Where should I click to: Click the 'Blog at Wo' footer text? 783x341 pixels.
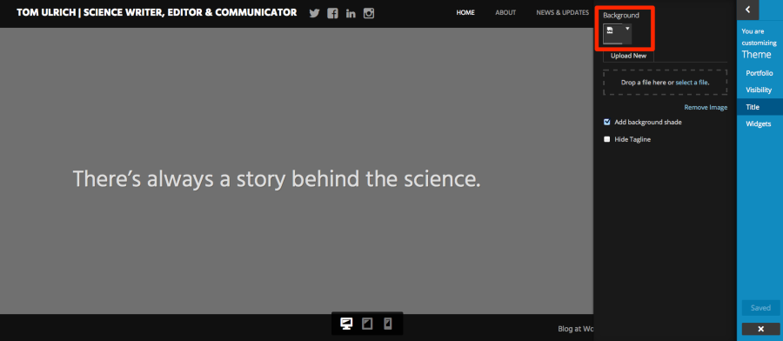click(x=576, y=329)
